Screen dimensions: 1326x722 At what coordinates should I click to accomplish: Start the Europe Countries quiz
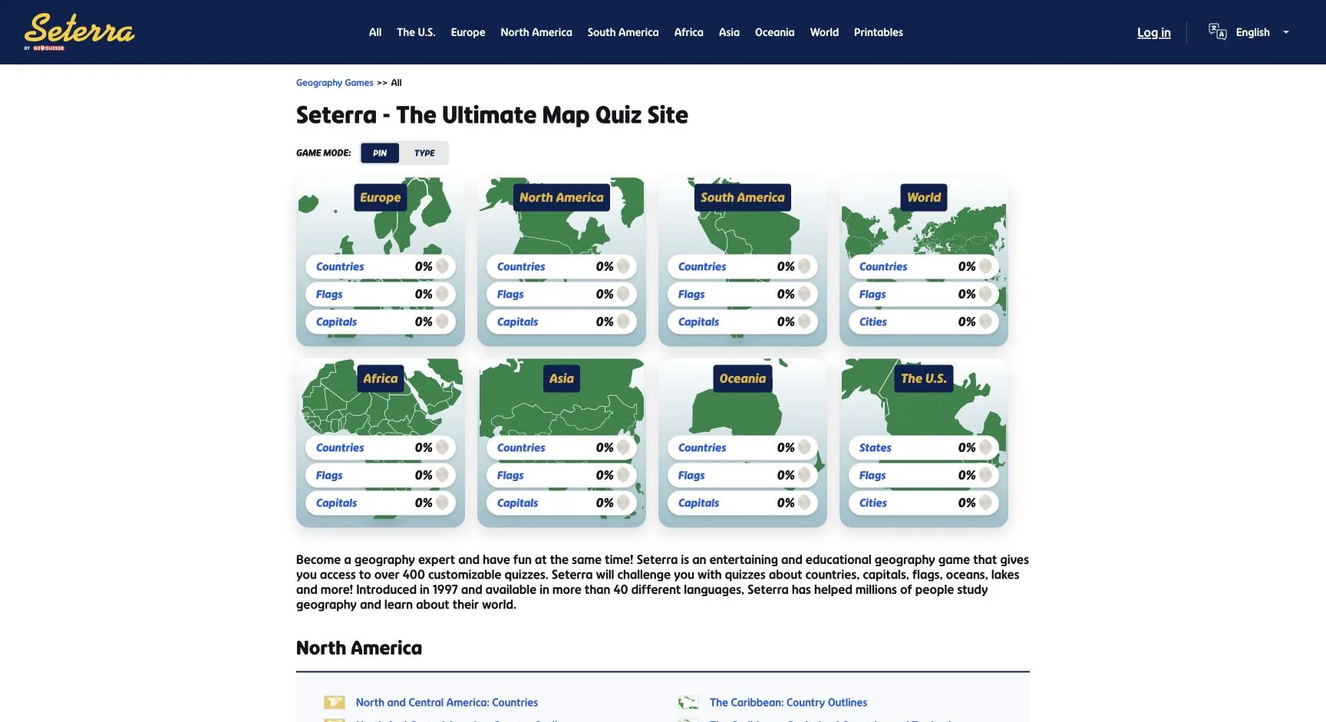click(x=381, y=266)
